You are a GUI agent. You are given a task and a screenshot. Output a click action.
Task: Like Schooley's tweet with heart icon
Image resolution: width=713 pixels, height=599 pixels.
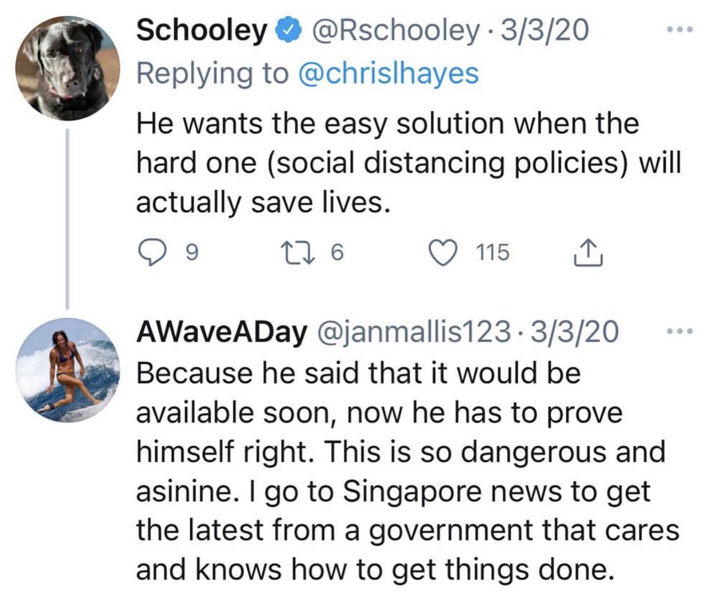click(444, 252)
